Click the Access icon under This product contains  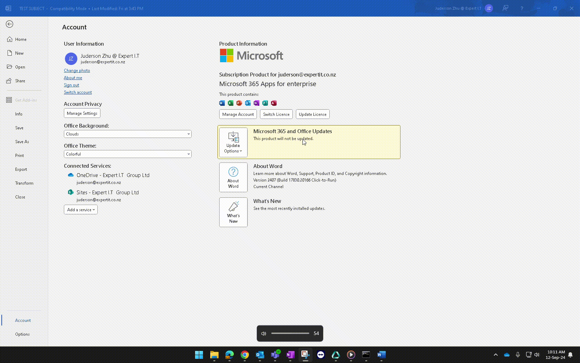pyautogui.click(x=274, y=103)
